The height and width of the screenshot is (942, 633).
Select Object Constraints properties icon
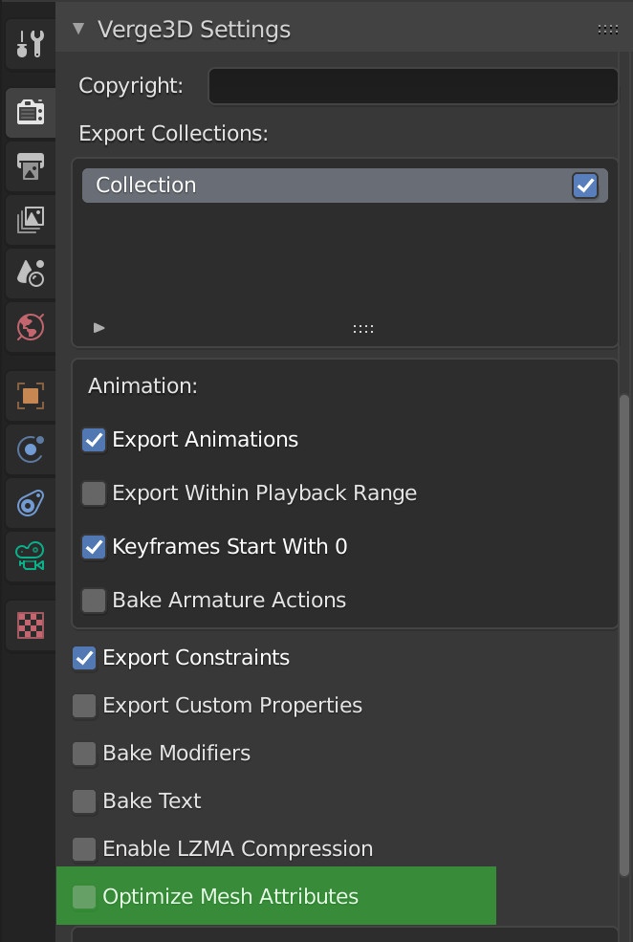30,503
